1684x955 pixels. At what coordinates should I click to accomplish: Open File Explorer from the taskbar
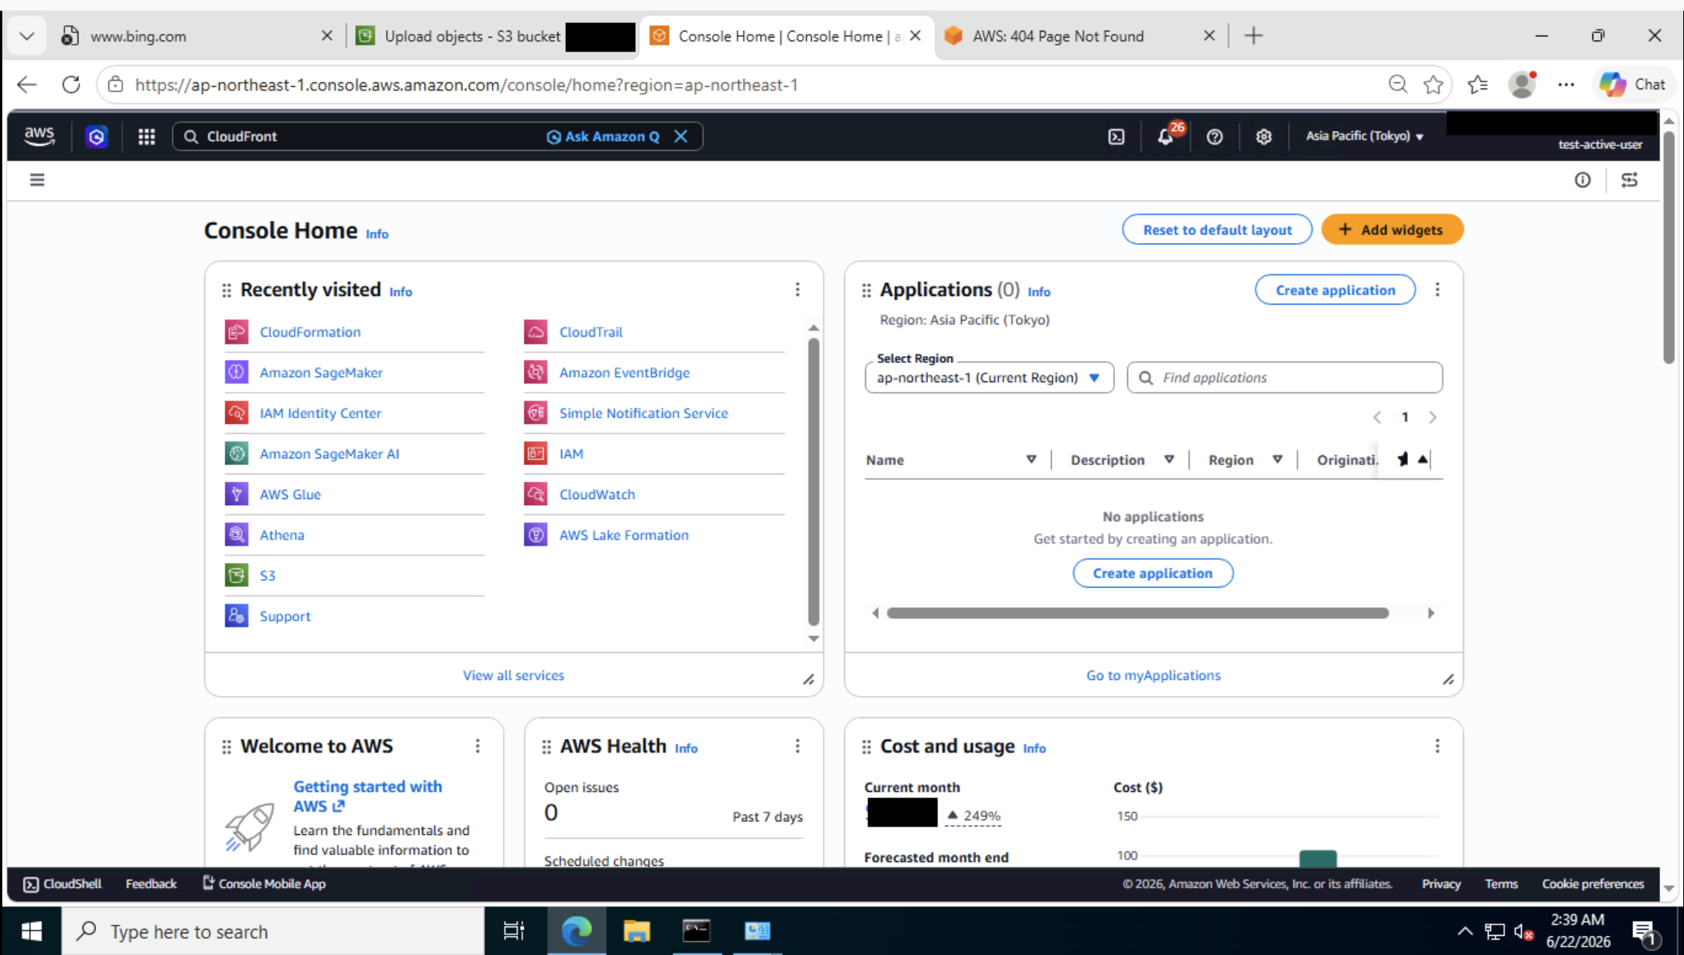tap(636, 931)
